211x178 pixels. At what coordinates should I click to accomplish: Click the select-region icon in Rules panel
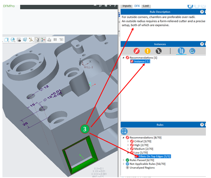pyautogui.click(x=124, y=131)
